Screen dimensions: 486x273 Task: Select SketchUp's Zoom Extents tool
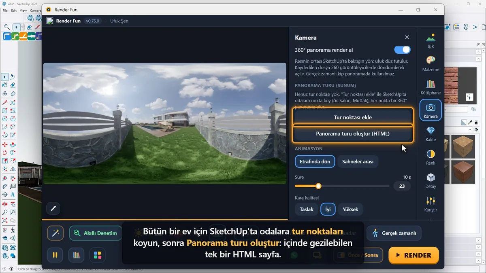click(x=4, y=220)
